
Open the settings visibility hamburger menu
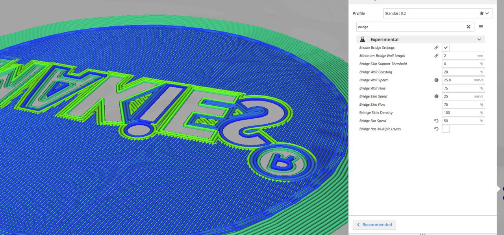tap(481, 27)
